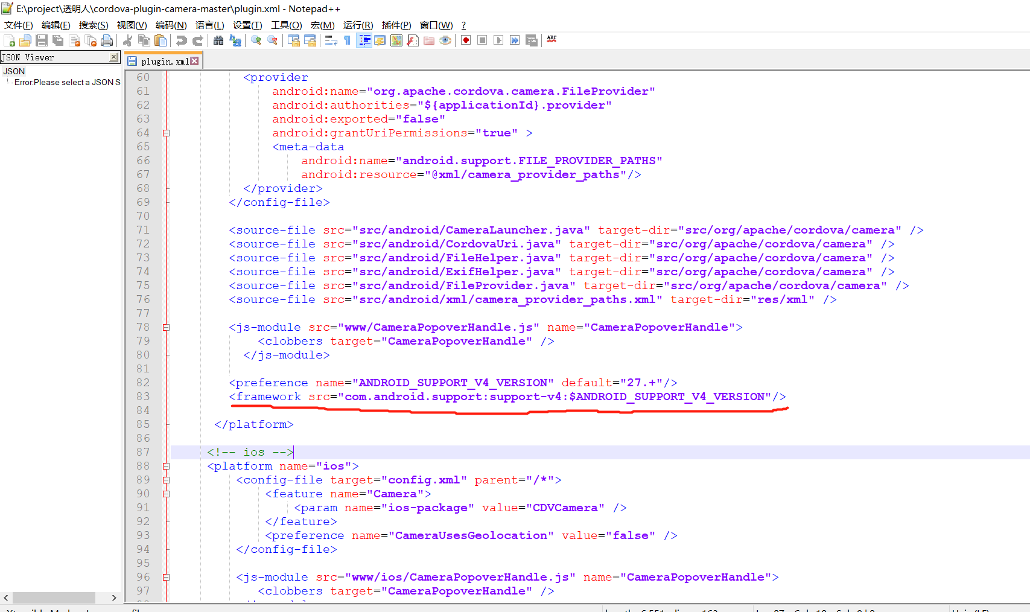Start macro recording with the red record icon
1030x612 pixels.
[x=465, y=40]
